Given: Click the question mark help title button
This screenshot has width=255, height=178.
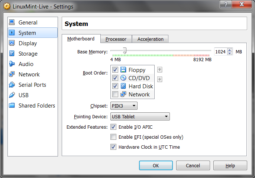Looking at the screenshot, I should pyautogui.click(x=226, y=4).
